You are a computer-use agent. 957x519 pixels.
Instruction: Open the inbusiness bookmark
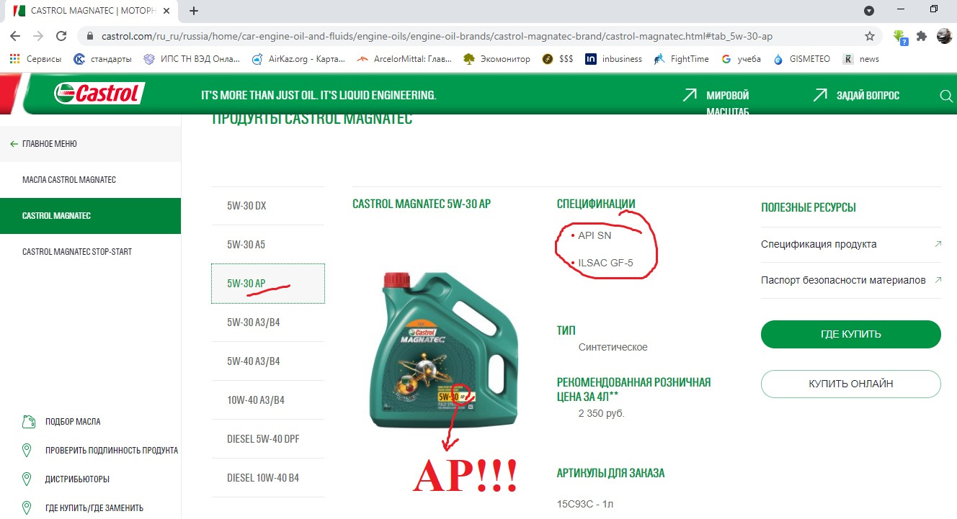(x=613, y=59)
